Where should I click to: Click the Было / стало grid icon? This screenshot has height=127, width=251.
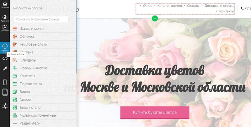(15, 108)
